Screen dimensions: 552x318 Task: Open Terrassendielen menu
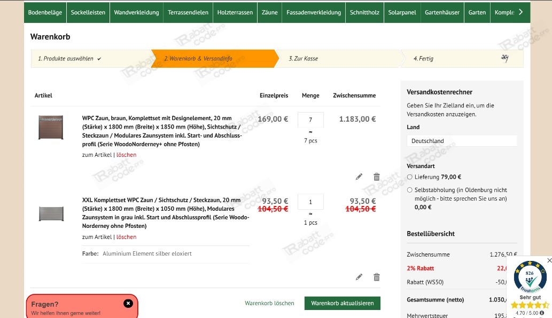[x=188, y=12]
